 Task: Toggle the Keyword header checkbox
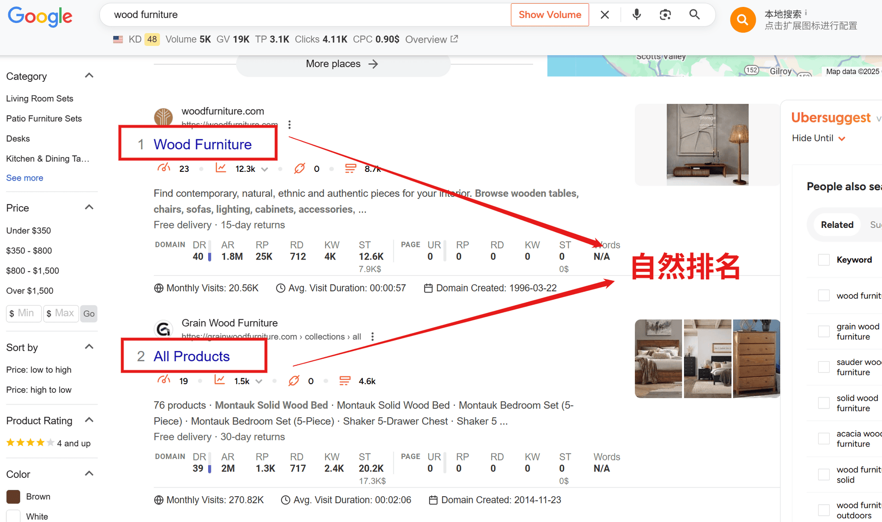(x=824, y=260)
